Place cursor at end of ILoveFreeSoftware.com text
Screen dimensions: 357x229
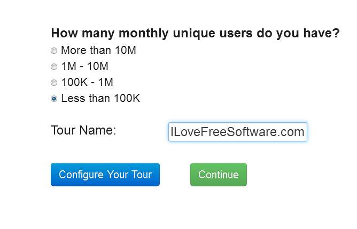click(x=305, y=132)
